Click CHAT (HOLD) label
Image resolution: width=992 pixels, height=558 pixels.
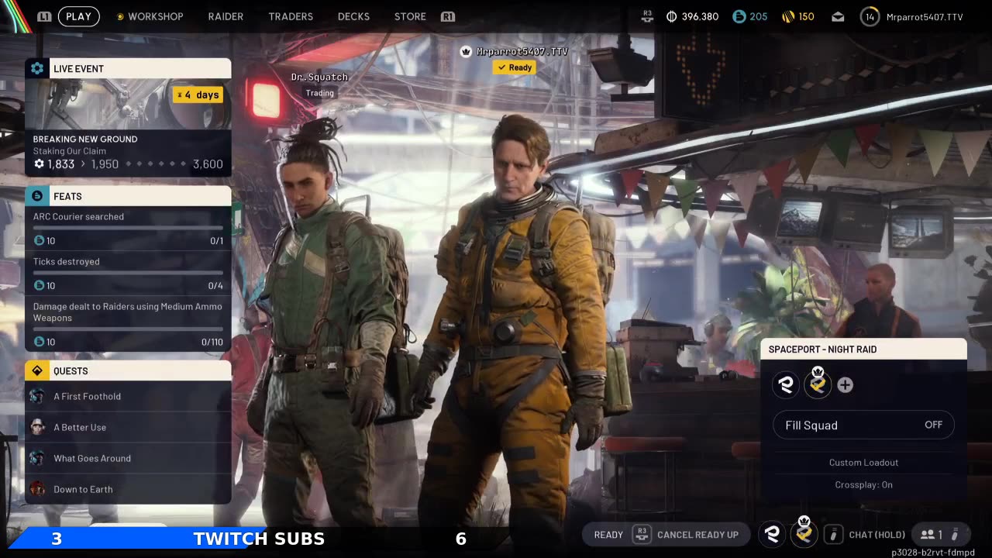click(x=877, y=534)
